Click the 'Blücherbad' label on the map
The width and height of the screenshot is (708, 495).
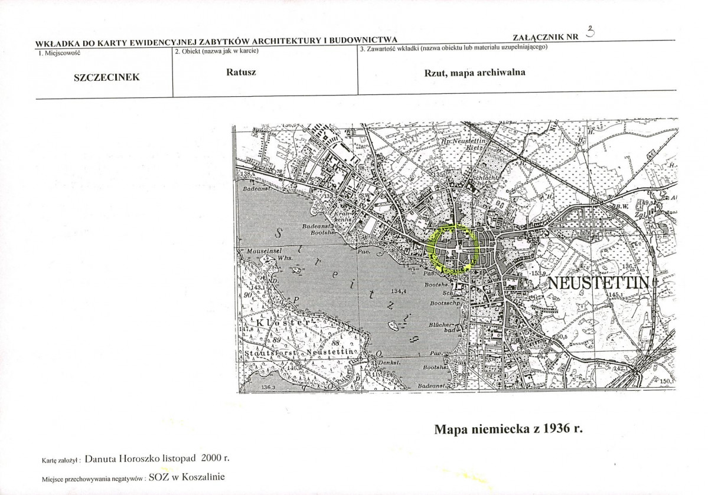441,327
